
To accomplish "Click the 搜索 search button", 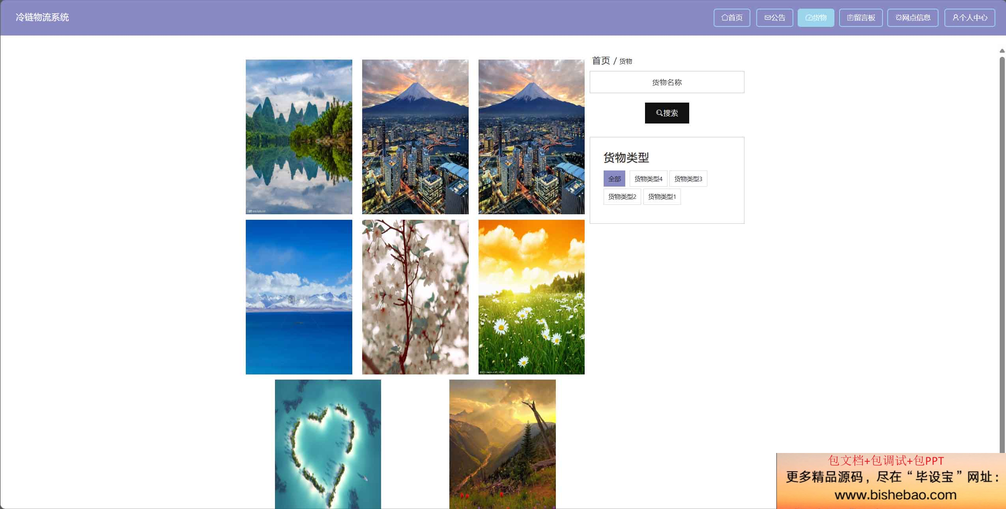I will pyautogui.click(x=667, y=113).
